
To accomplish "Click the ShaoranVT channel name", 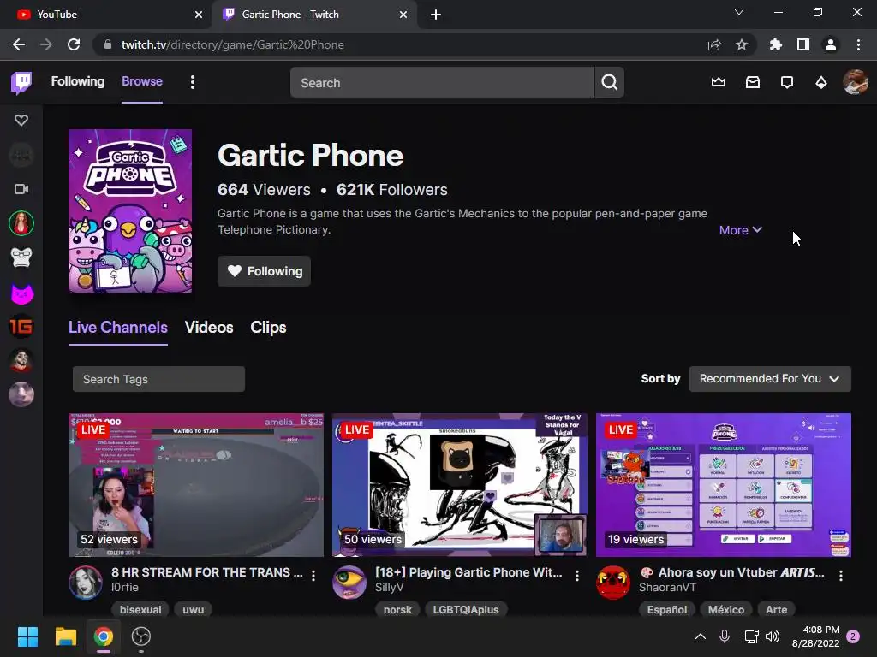I will click(x=667, y=588).
